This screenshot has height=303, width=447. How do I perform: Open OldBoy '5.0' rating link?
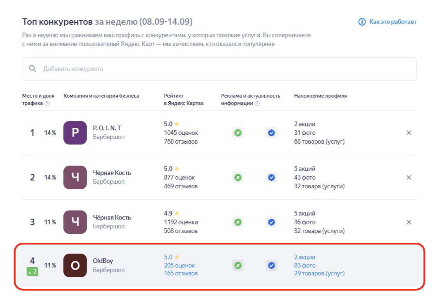coord(168,257)
